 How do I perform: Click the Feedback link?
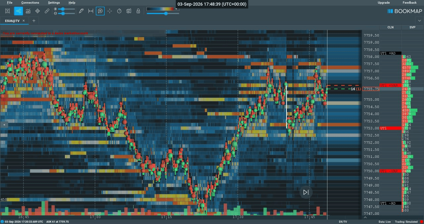click(410, 3)
